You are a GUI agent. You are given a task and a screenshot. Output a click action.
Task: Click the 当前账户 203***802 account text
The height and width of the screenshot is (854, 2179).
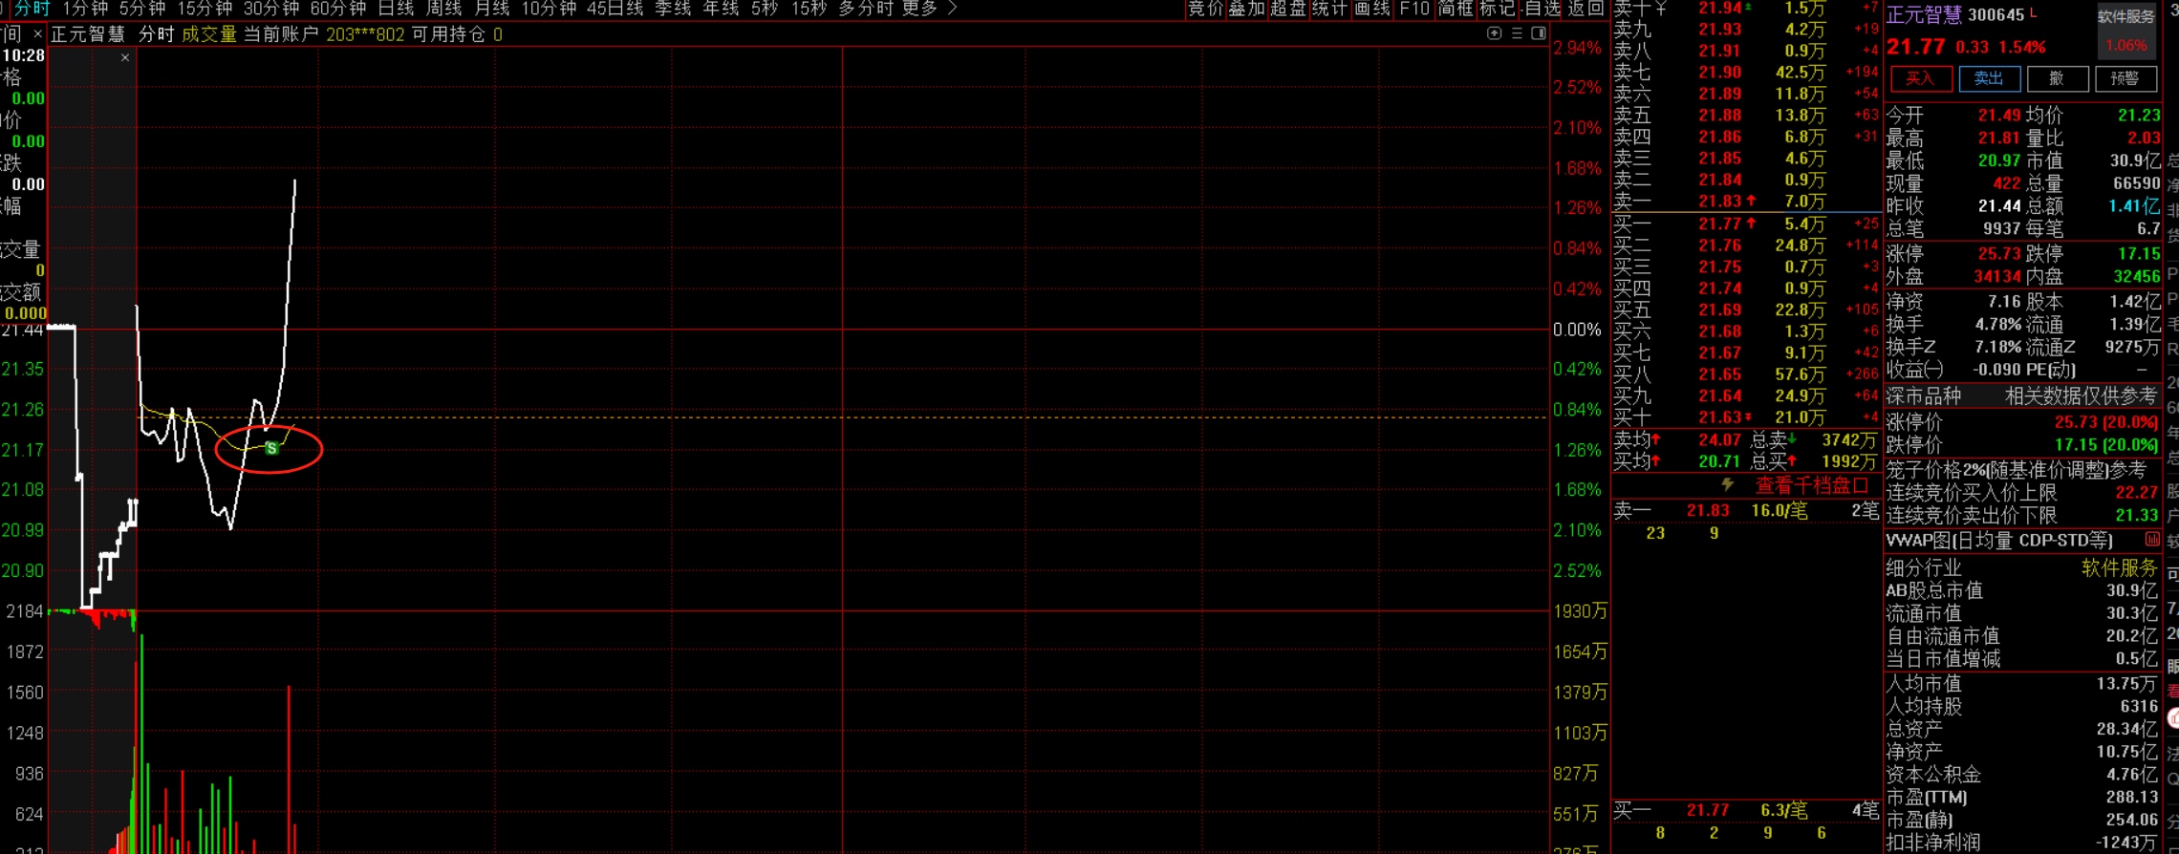(324, 34)
